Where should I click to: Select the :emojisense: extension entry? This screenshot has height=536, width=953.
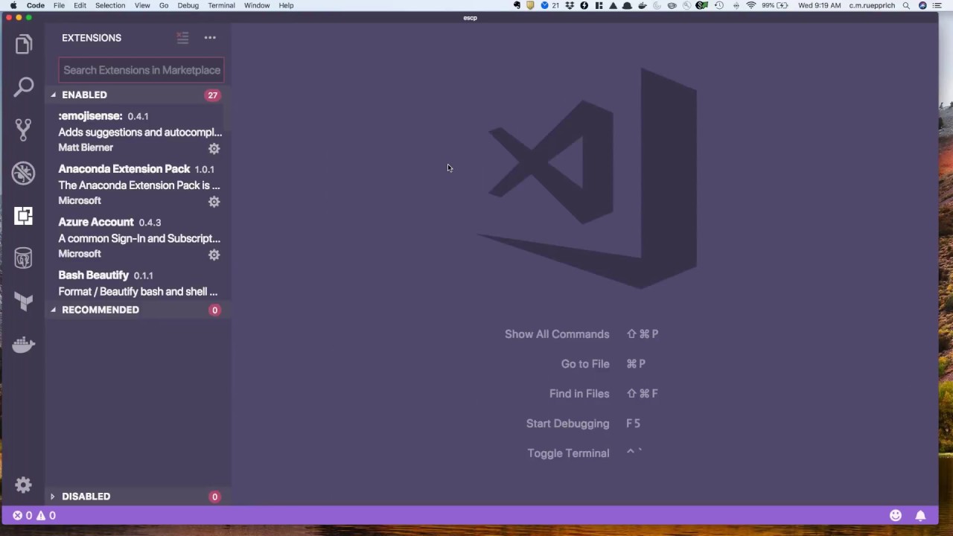pyautogui.click(x=138, y=132)
